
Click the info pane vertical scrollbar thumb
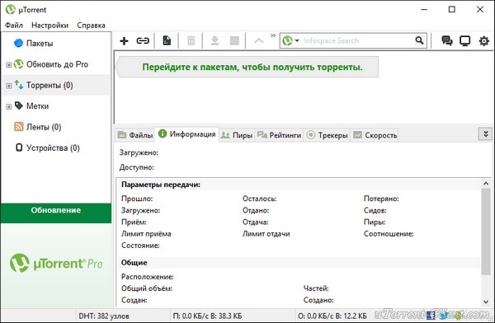click(x=486, y=232)
